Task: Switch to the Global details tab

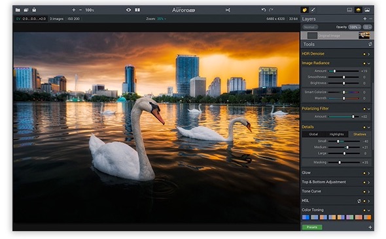Action: coord(313,134)
